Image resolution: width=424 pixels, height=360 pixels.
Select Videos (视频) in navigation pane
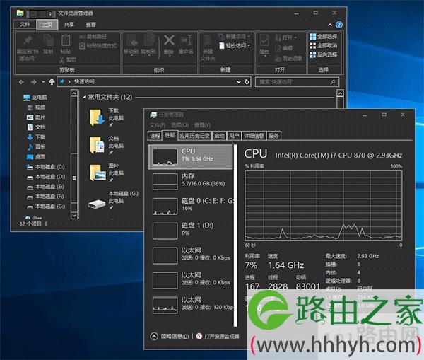[x=37, y=108]
